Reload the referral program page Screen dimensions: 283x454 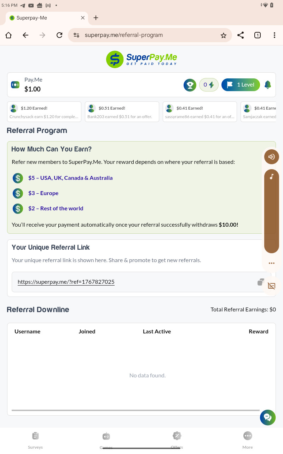click(59, 35)
